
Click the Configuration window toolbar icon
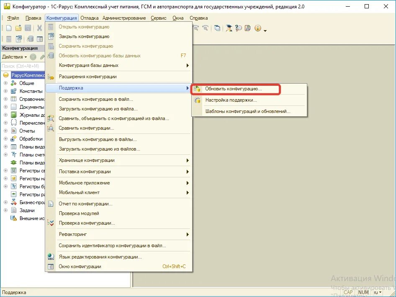click(40, 39)
